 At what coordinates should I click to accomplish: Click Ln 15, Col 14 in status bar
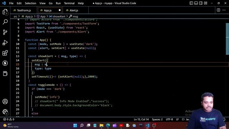pyautogui.click(x=141, y=119)
